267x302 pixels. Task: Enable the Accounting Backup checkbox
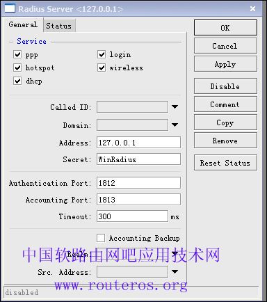pos(101,238)
